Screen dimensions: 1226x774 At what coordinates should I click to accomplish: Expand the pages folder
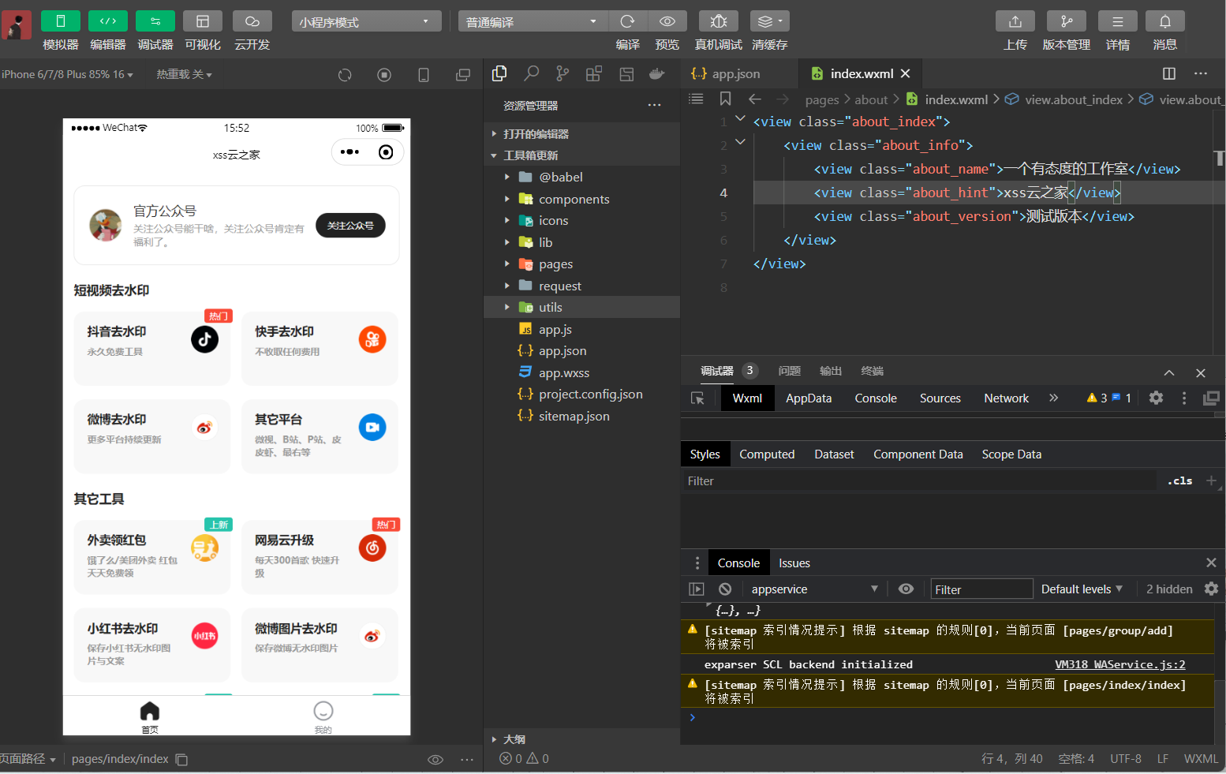(581, 264)
